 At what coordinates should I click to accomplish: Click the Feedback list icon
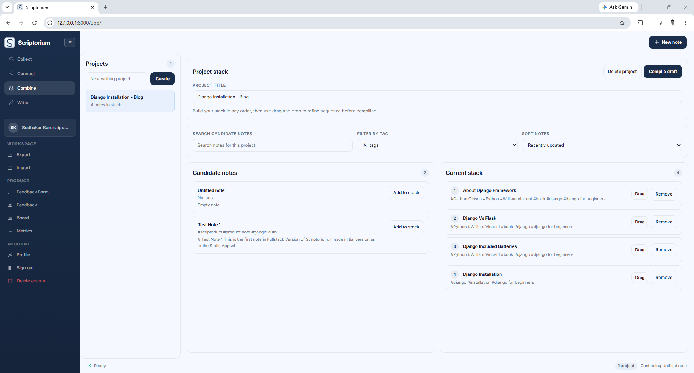[10, 205]
